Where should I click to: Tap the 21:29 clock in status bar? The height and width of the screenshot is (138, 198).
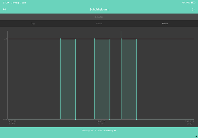click(6, 3)
